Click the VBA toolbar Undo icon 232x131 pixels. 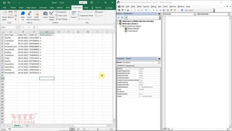(x=146, y=10)
